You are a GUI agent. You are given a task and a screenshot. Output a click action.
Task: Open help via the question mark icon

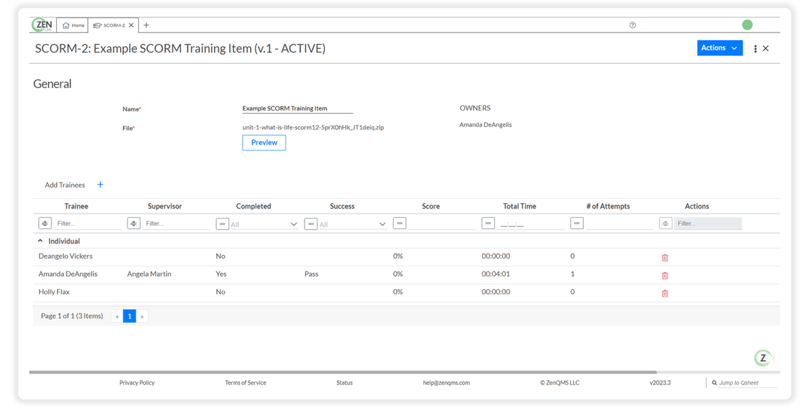pos(632,24)
